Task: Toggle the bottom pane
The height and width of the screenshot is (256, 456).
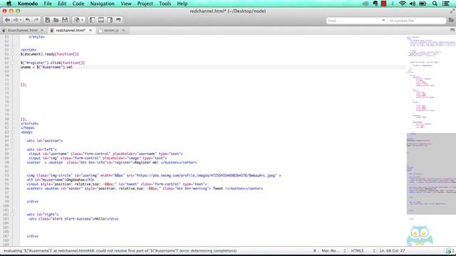Action: [x=101, y=20]
